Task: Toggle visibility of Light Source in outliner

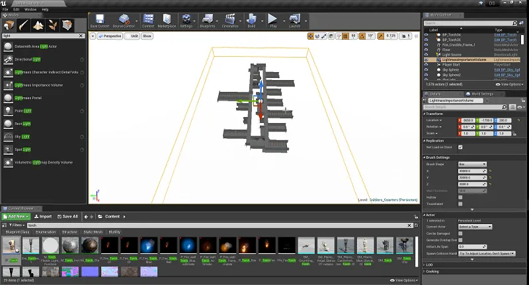Action: coord(426,55)
